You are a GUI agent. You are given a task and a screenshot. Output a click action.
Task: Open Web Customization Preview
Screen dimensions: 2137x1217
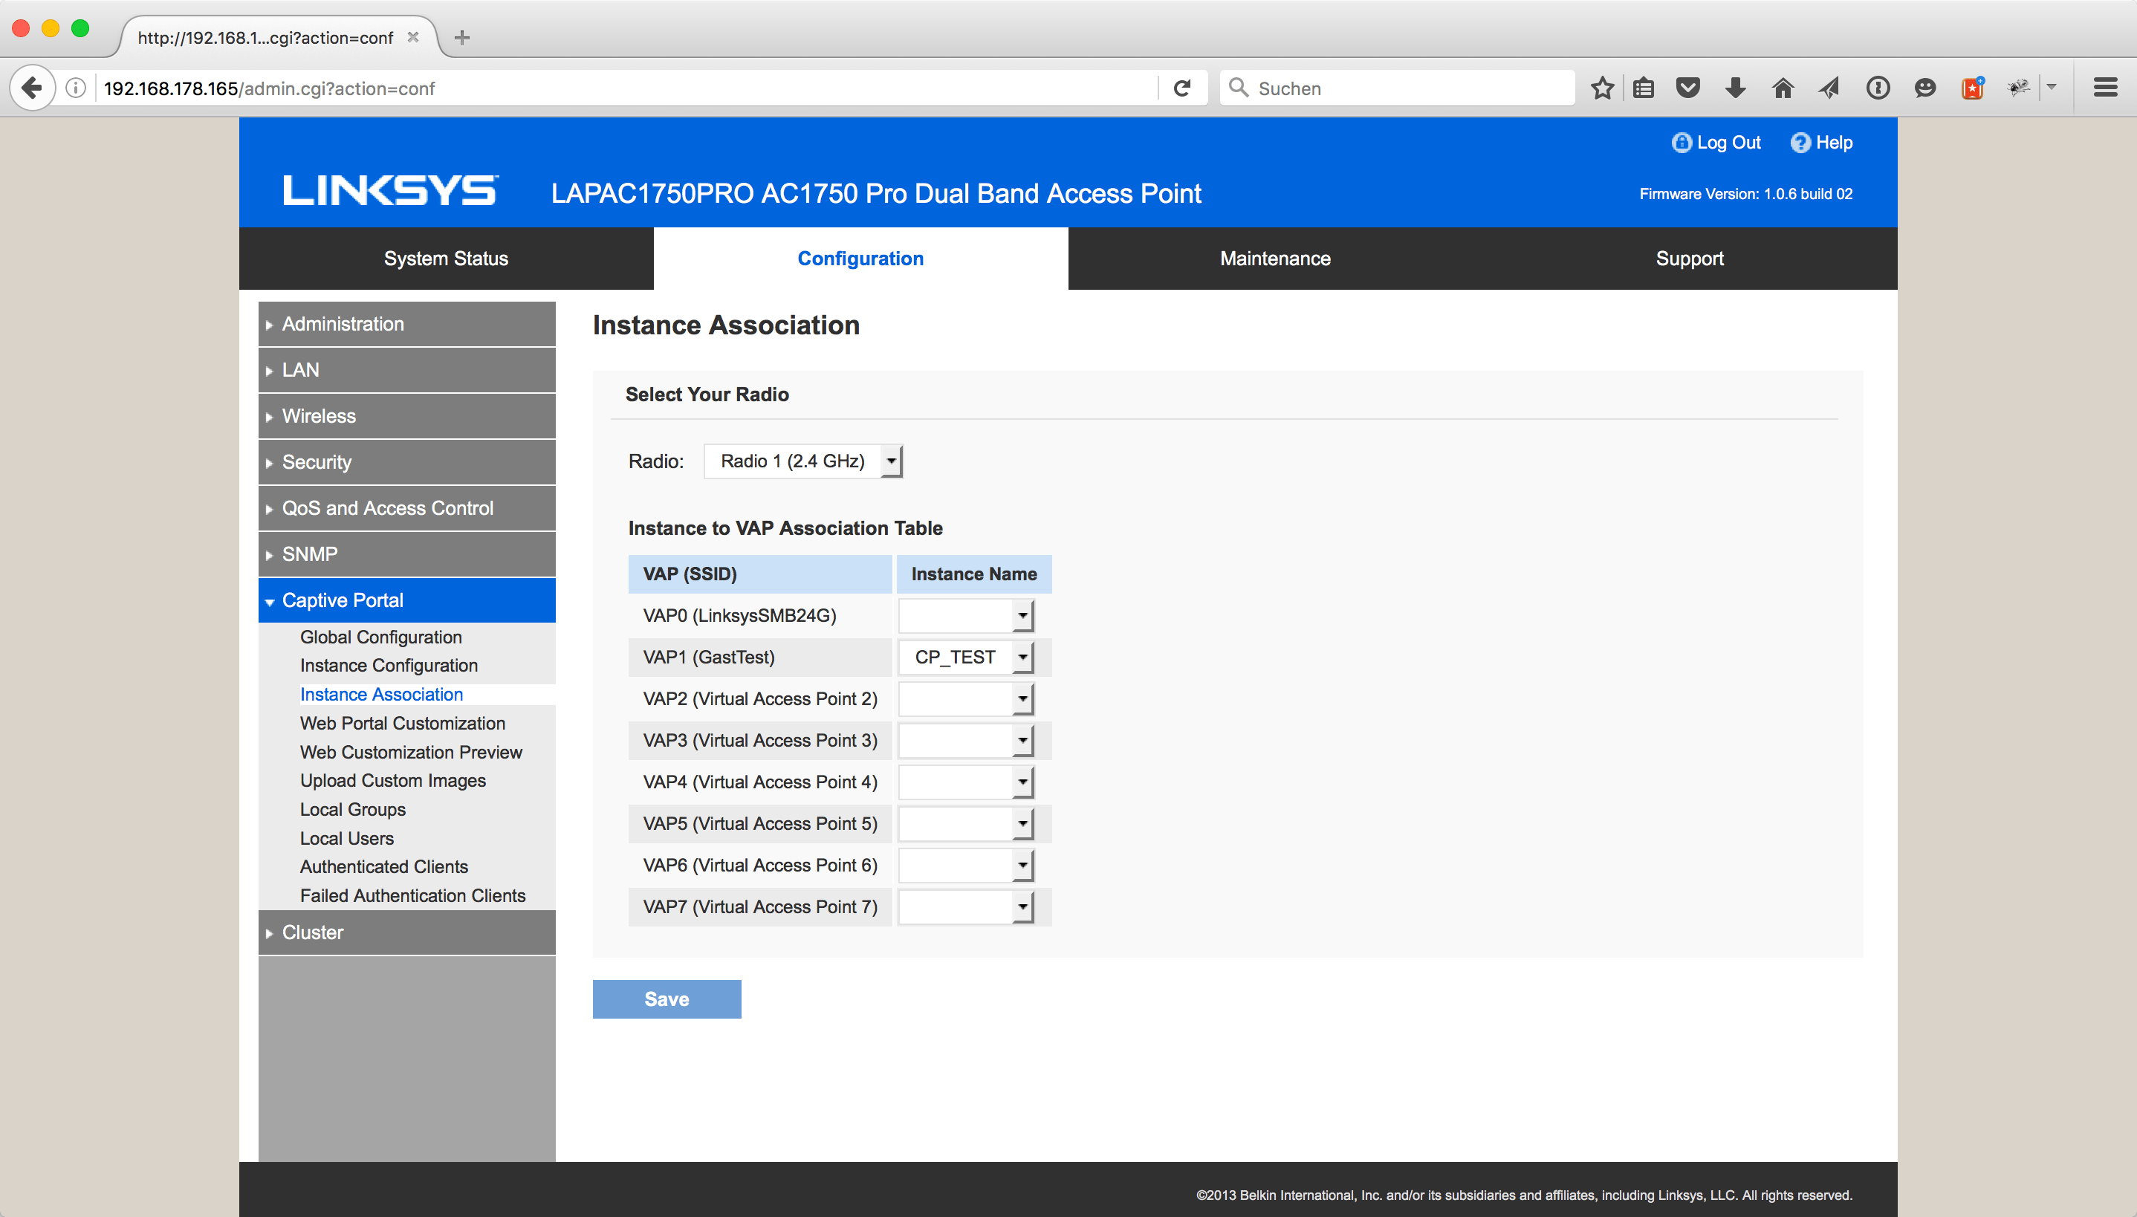pyautogui.click(x=410, y=751)
